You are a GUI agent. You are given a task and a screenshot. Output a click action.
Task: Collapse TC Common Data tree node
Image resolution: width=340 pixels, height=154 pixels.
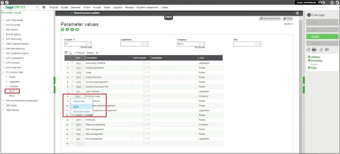point(3,72)
